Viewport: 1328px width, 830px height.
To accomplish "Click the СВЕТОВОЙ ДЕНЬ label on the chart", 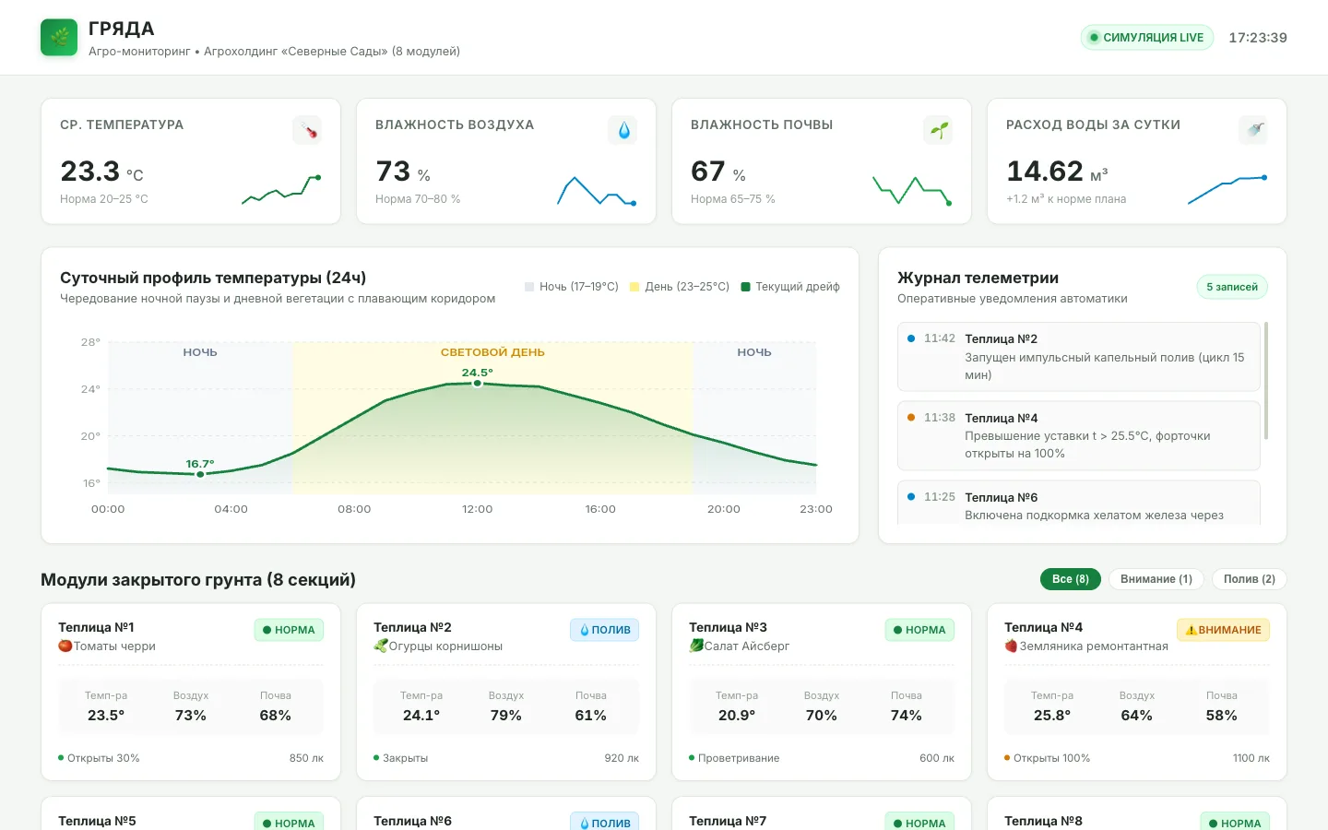I will click(492, 352).
